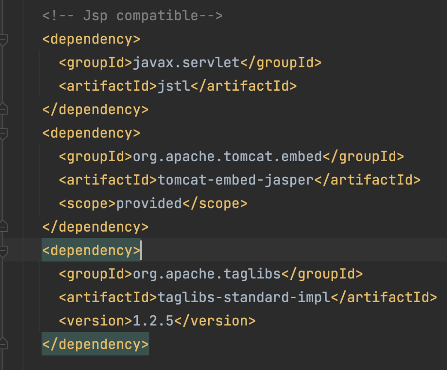Click the fold end marker after the tomcat-embed-jasper dependency
This screenshot has width=447, height=370.
tap(3, 227)
